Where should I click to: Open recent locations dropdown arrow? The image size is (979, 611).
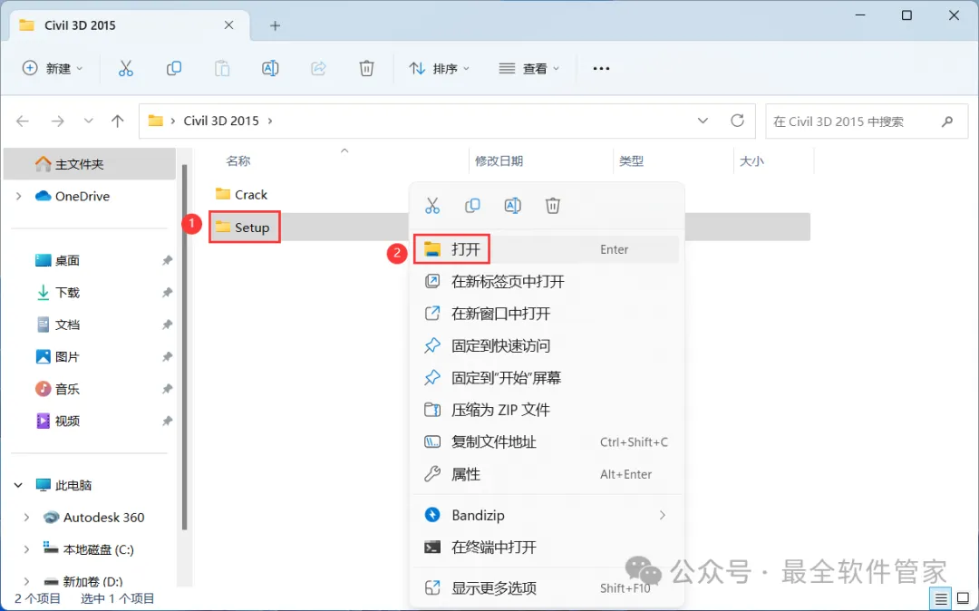coord(88,121)
